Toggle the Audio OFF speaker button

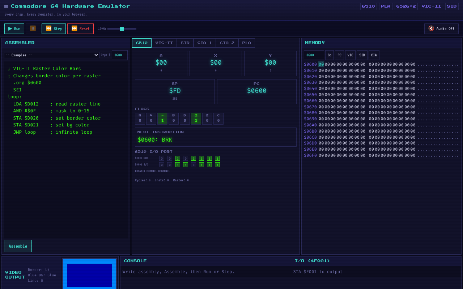pyautogui.click(x=441, y=29)
